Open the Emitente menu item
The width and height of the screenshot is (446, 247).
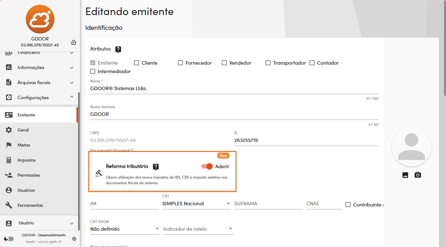click(x=39, y=115)
